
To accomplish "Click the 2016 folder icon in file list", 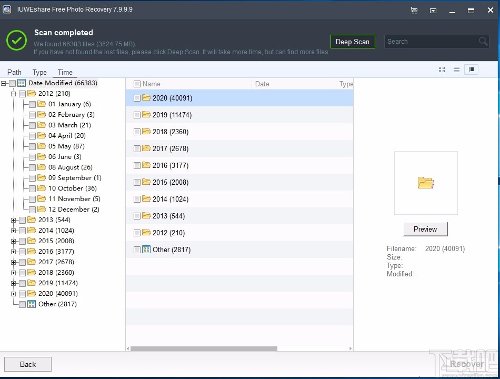I will [x=146, y=165].
